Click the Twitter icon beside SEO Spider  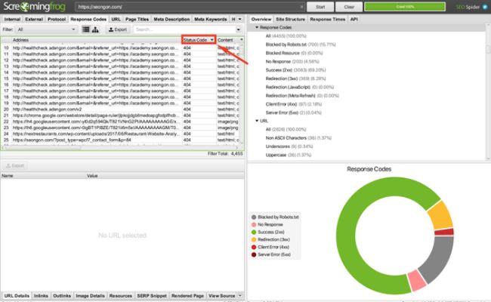coord(485,6)
